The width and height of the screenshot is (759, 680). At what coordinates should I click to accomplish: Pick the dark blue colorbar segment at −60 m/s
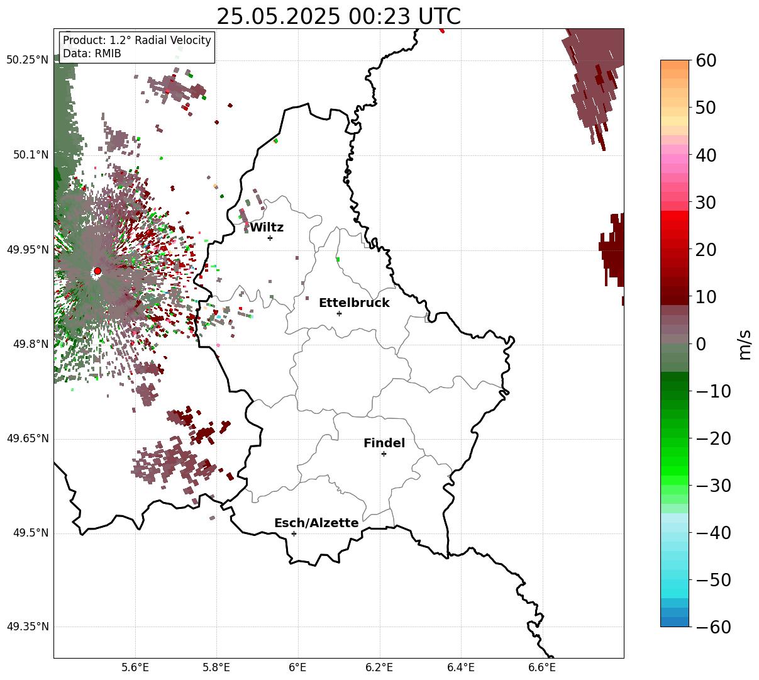tap(675, 621)
